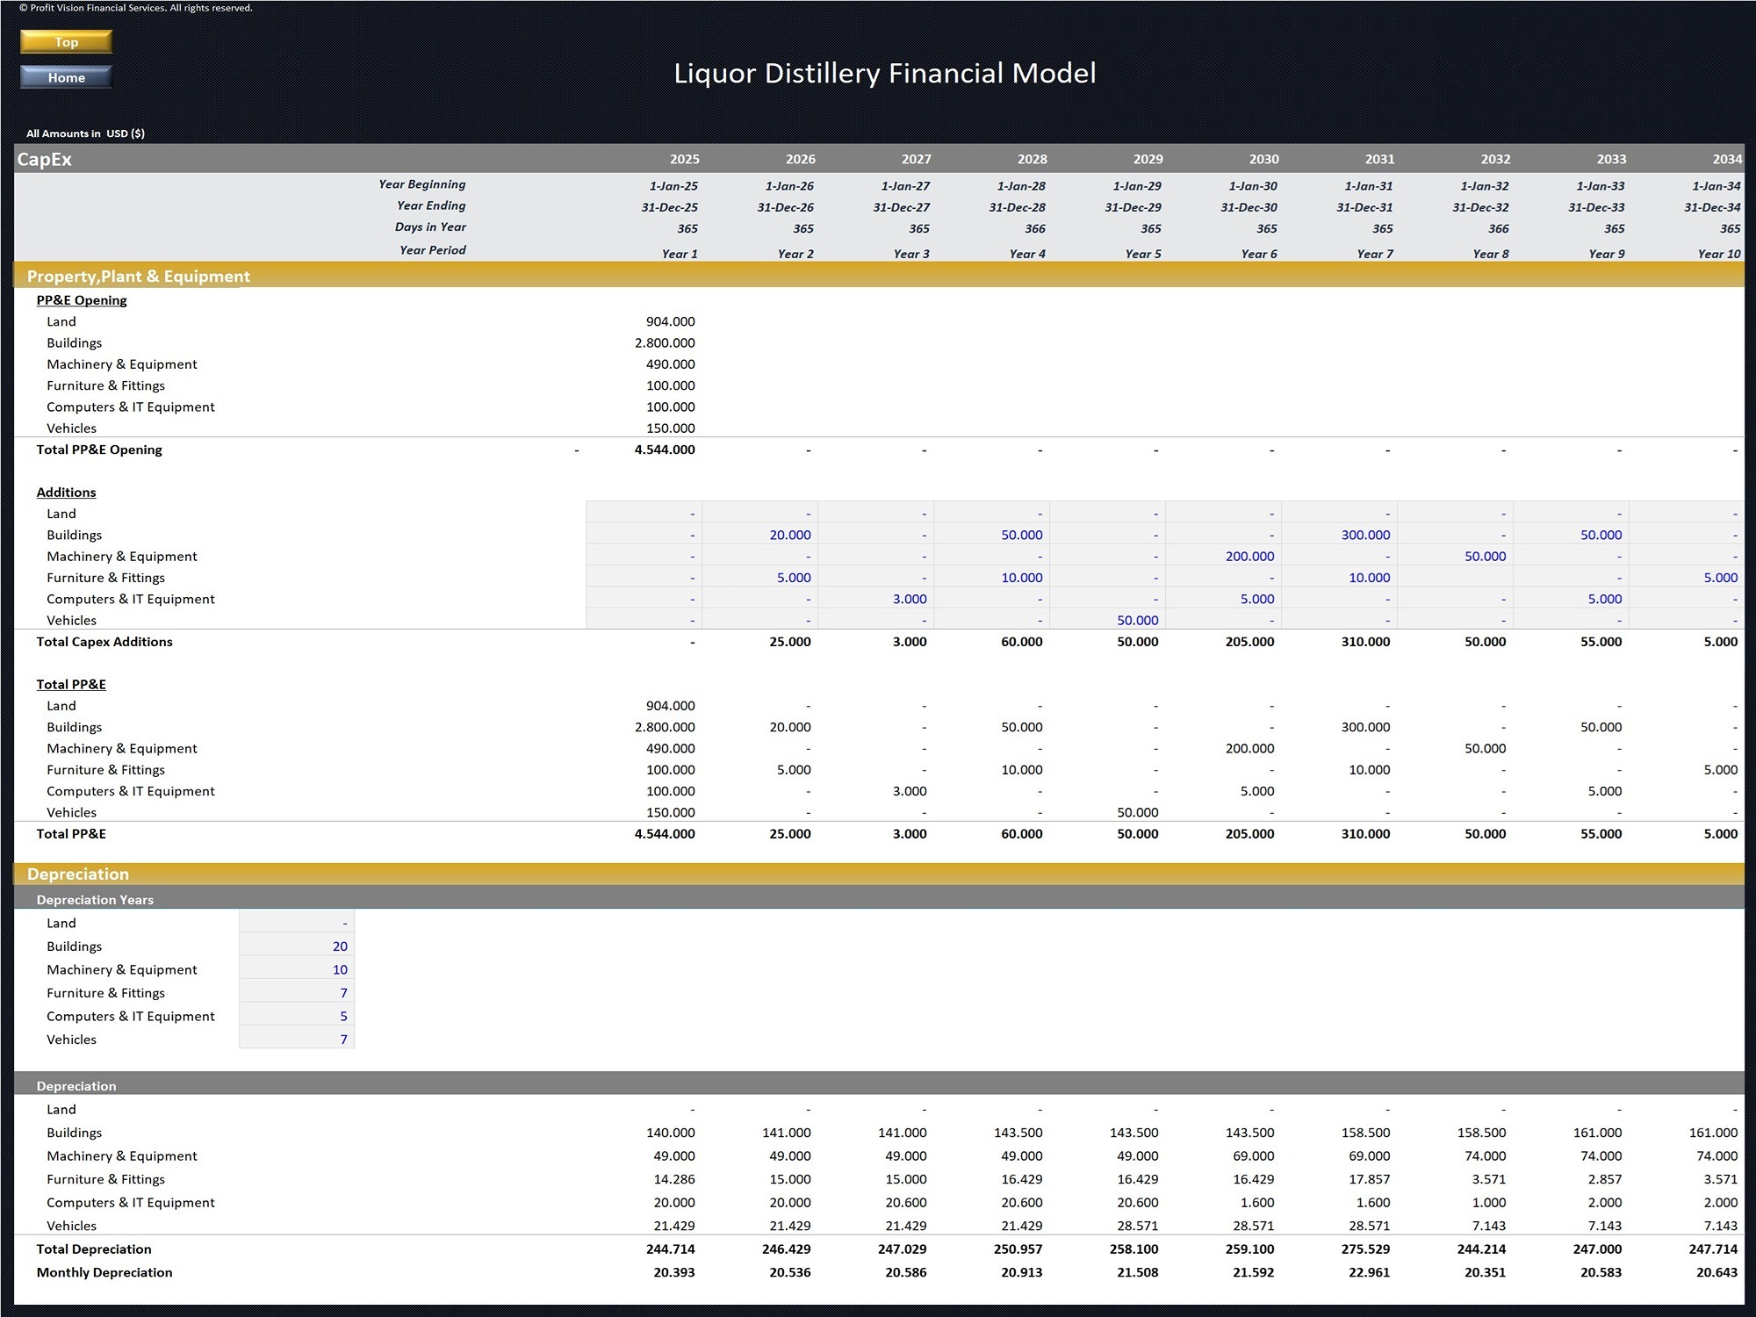Select Monthly Depreciation 2025 value 20.393

673,1272
